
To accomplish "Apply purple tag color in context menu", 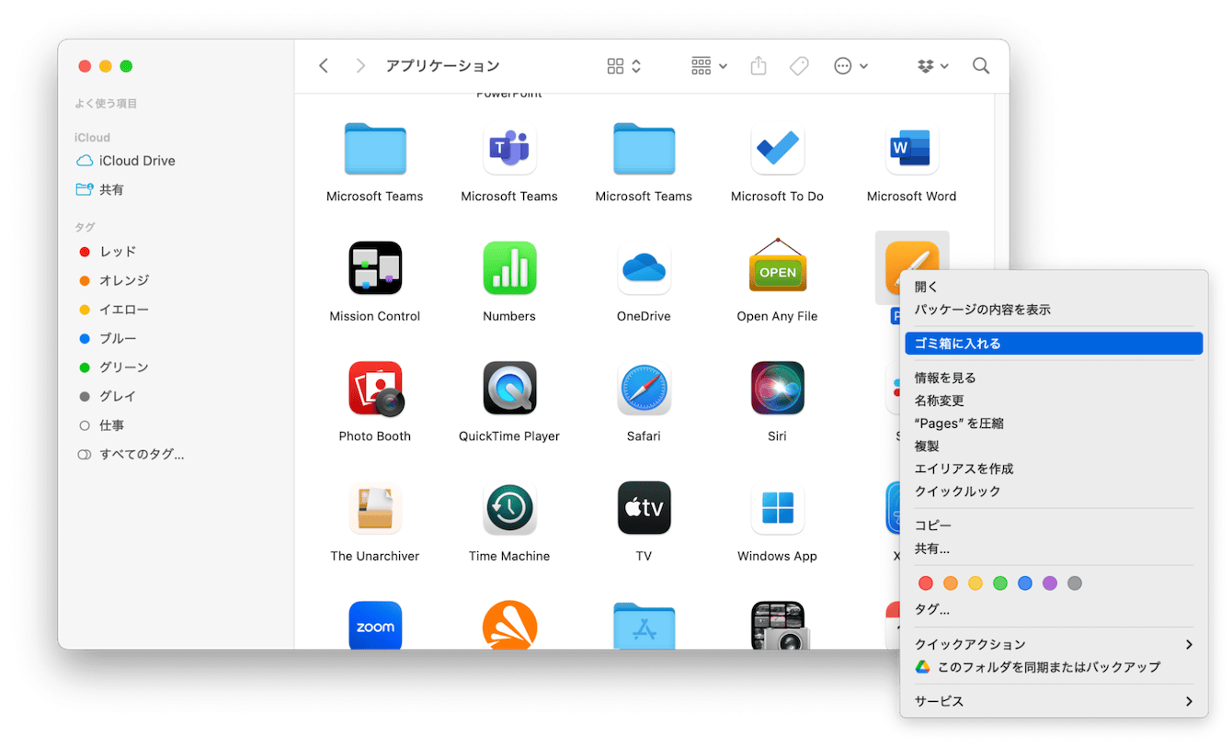I will 1050,583.
